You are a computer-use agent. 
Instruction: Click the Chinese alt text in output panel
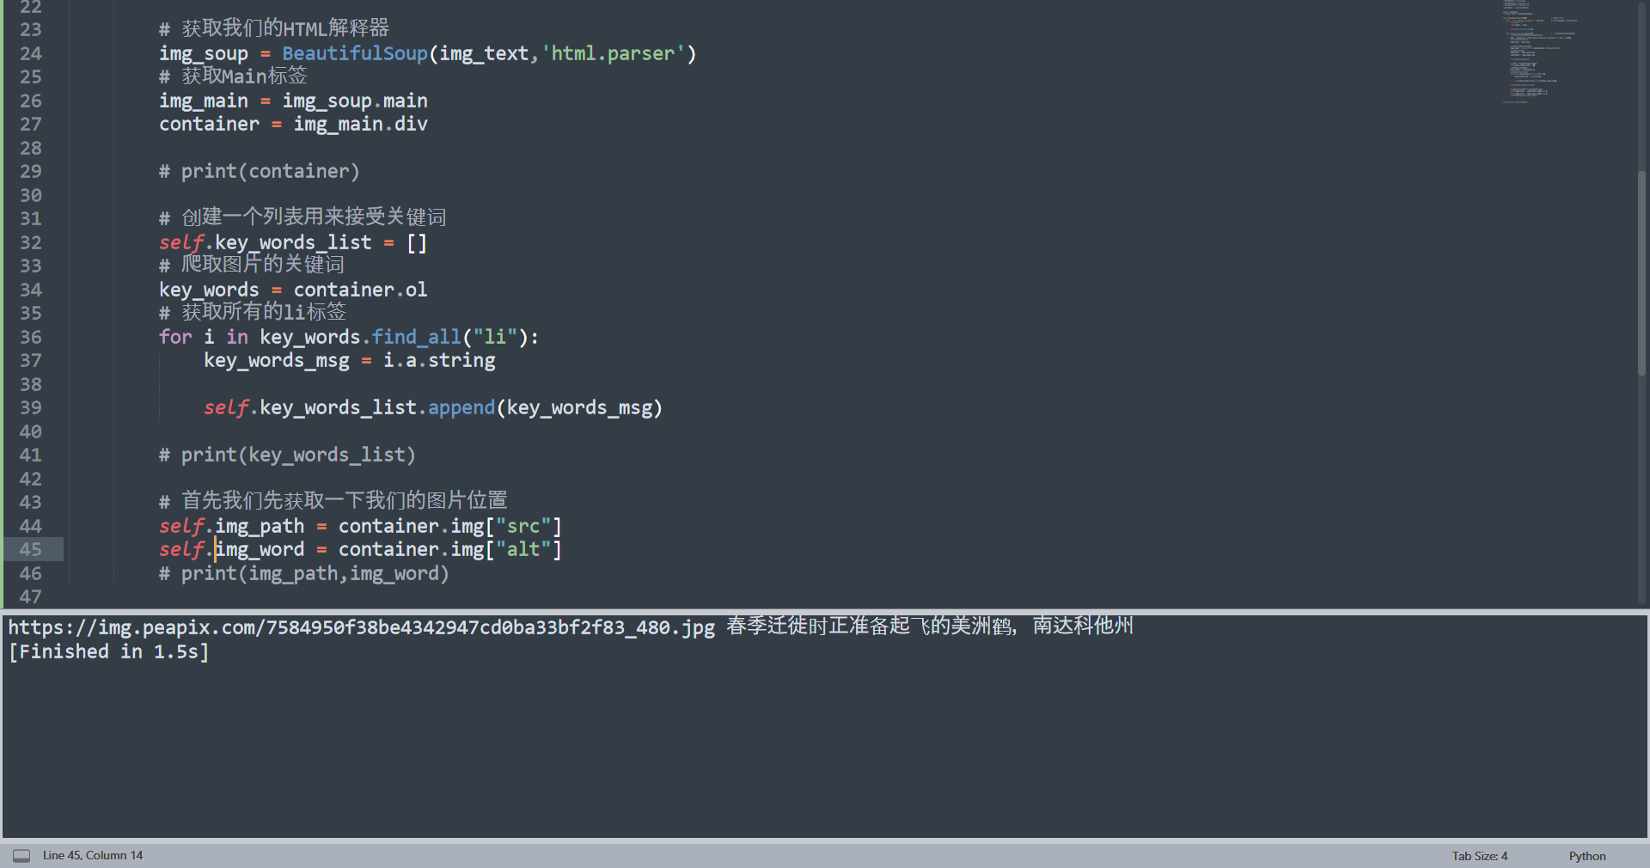click(928, 627)
